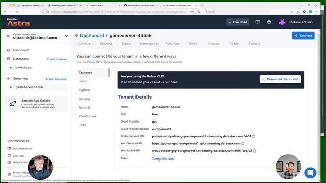
Task: Copy the WebSocket URL
Action: (255, 151)
